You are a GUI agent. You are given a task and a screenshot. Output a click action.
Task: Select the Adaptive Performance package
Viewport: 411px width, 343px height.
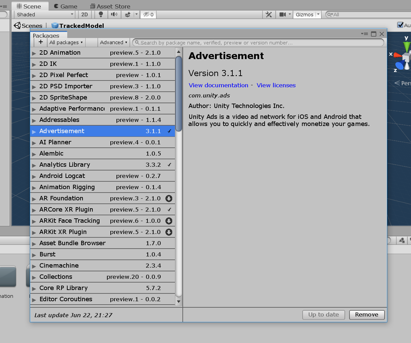(x=103, y=109)
